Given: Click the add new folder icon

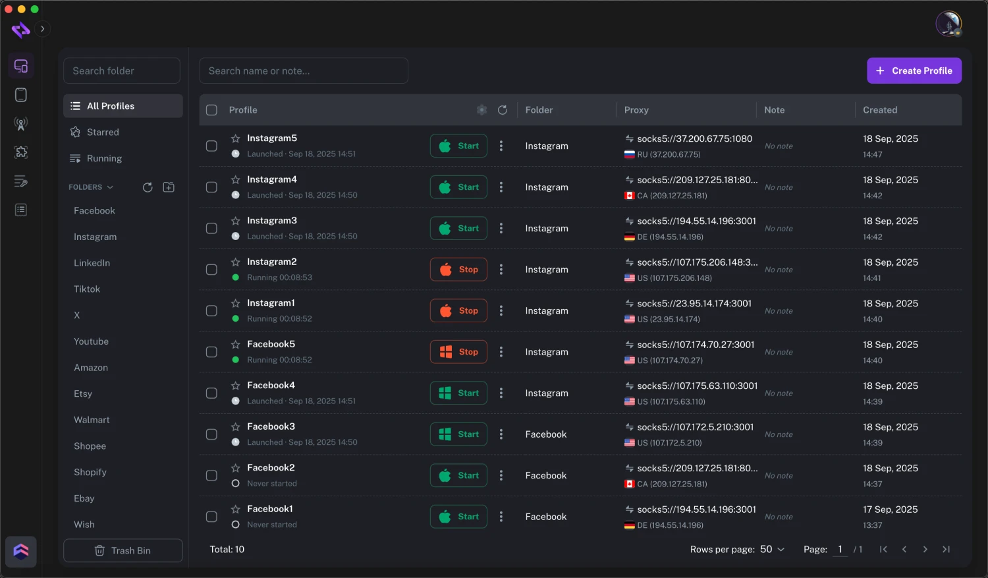Looking at the screenshot, I should click(x=169, y=187).
